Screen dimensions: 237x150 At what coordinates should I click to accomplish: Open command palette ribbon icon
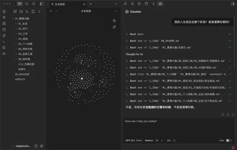click(x=4, y=42)
